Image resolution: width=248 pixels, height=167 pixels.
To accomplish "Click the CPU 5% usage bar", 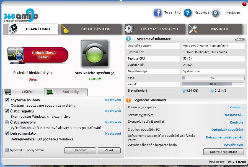I will tap(213, 78).
